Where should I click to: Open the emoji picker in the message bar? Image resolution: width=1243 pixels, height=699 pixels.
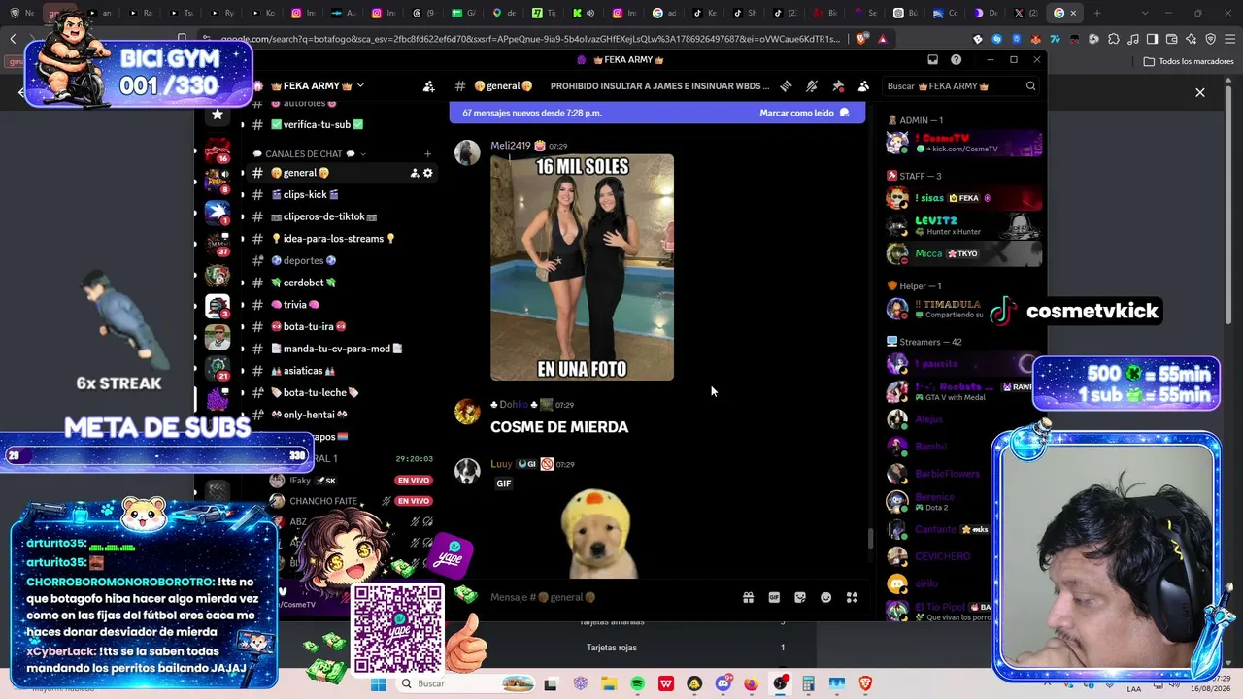point(826,597)
